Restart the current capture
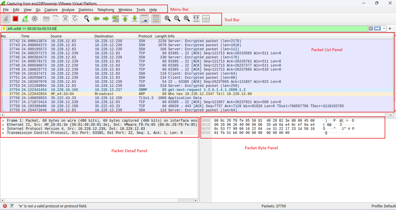The height and width of the screenshot is (210, 396). point(25,19)
